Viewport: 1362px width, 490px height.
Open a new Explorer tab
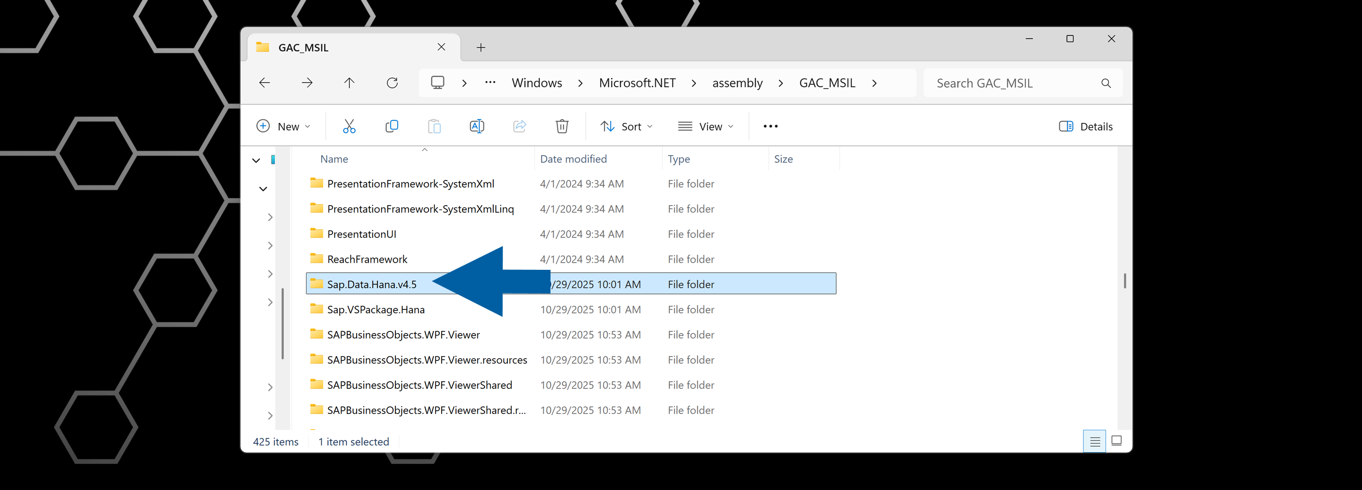[480, 47]
